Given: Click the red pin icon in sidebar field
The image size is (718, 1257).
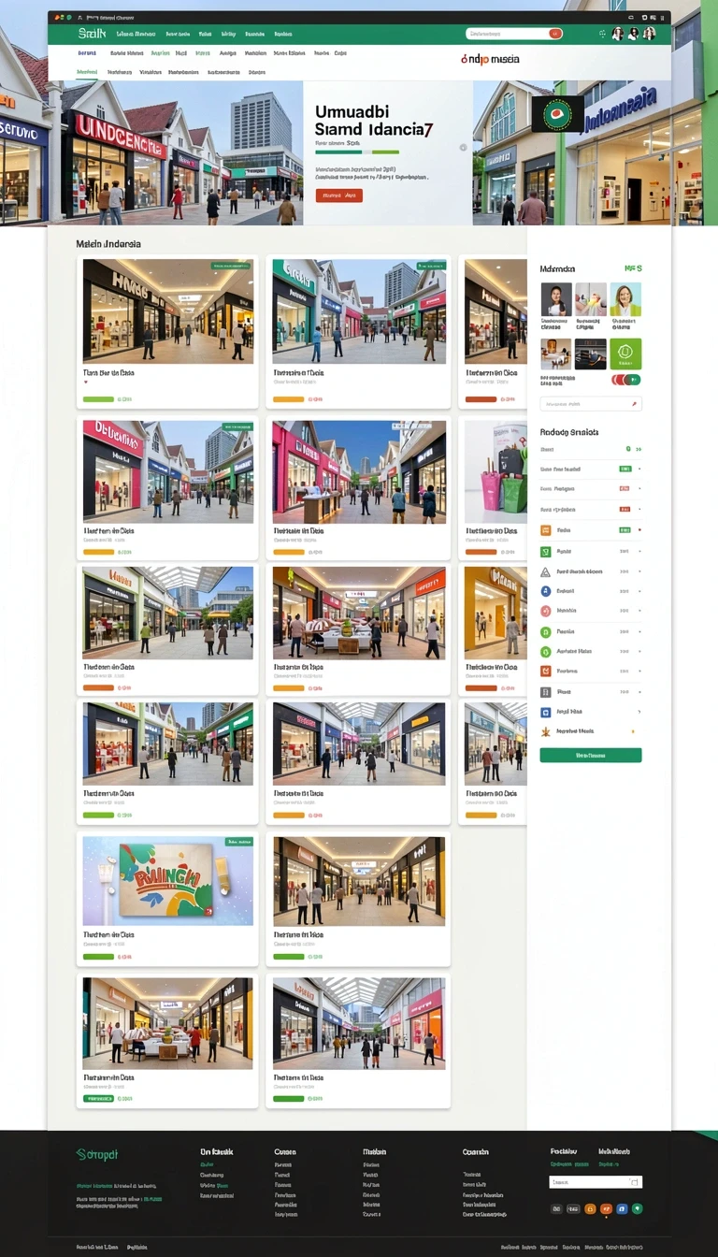Looking at the screenshot, I should pyautogui.click(x=635, y=404).
